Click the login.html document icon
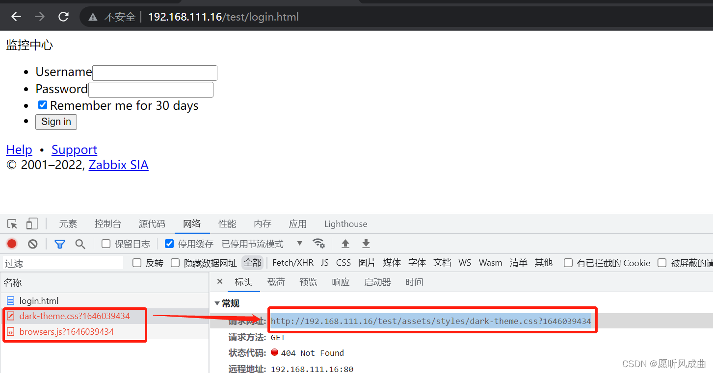Image resolution: width=713 pixels, height=373 pixels. point(10,300)
